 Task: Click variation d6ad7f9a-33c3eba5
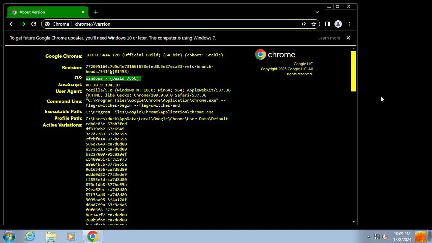click(x=106, y=205)
